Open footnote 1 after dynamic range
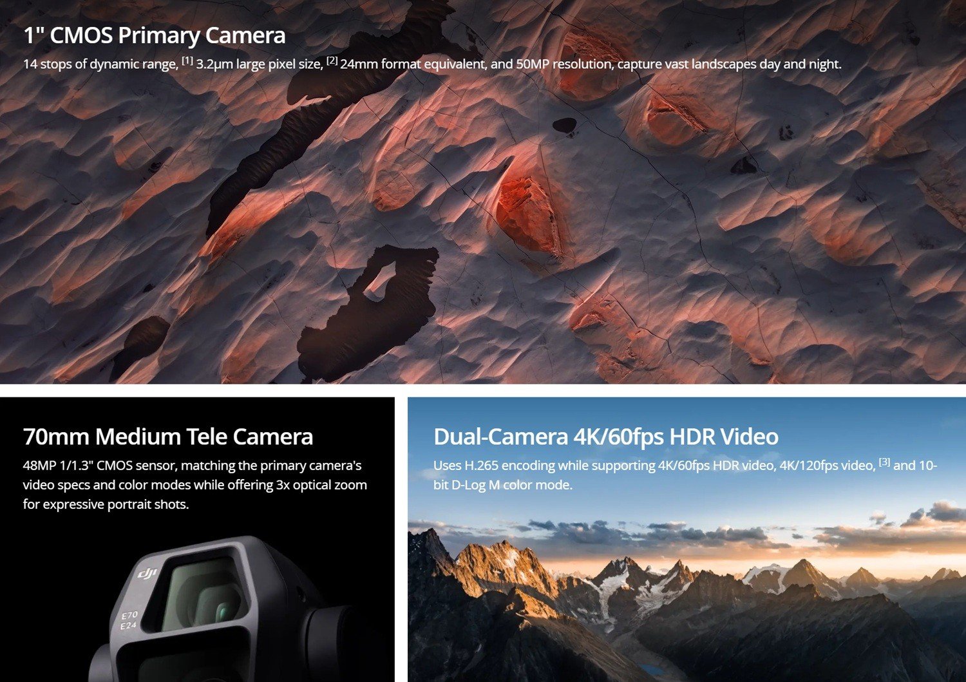Screen dimensions: 966x682 [x=187, y=61]
